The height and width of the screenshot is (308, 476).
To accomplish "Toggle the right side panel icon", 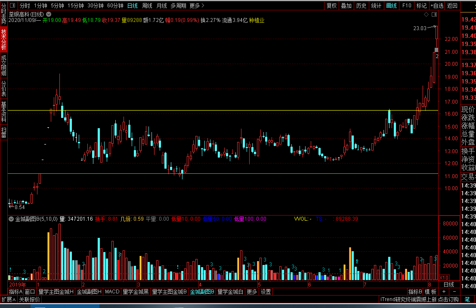I will point(434,15).
